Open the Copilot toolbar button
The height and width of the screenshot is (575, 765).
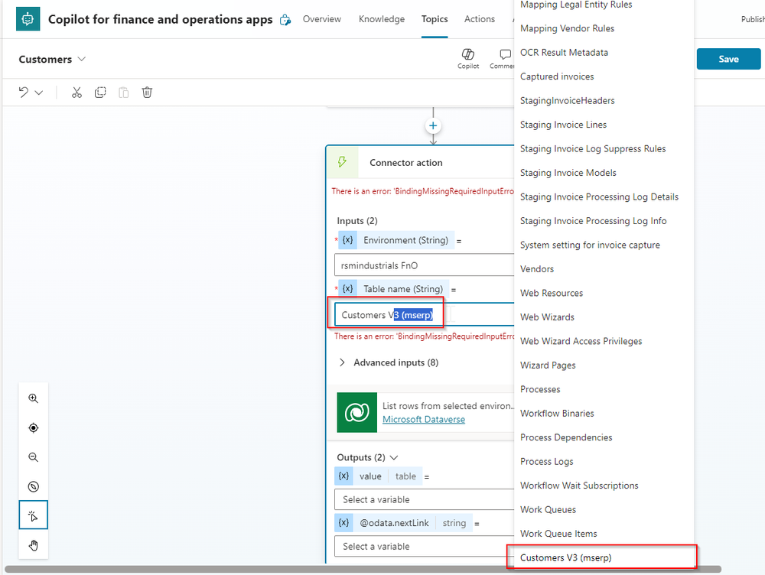coord(468,59)
